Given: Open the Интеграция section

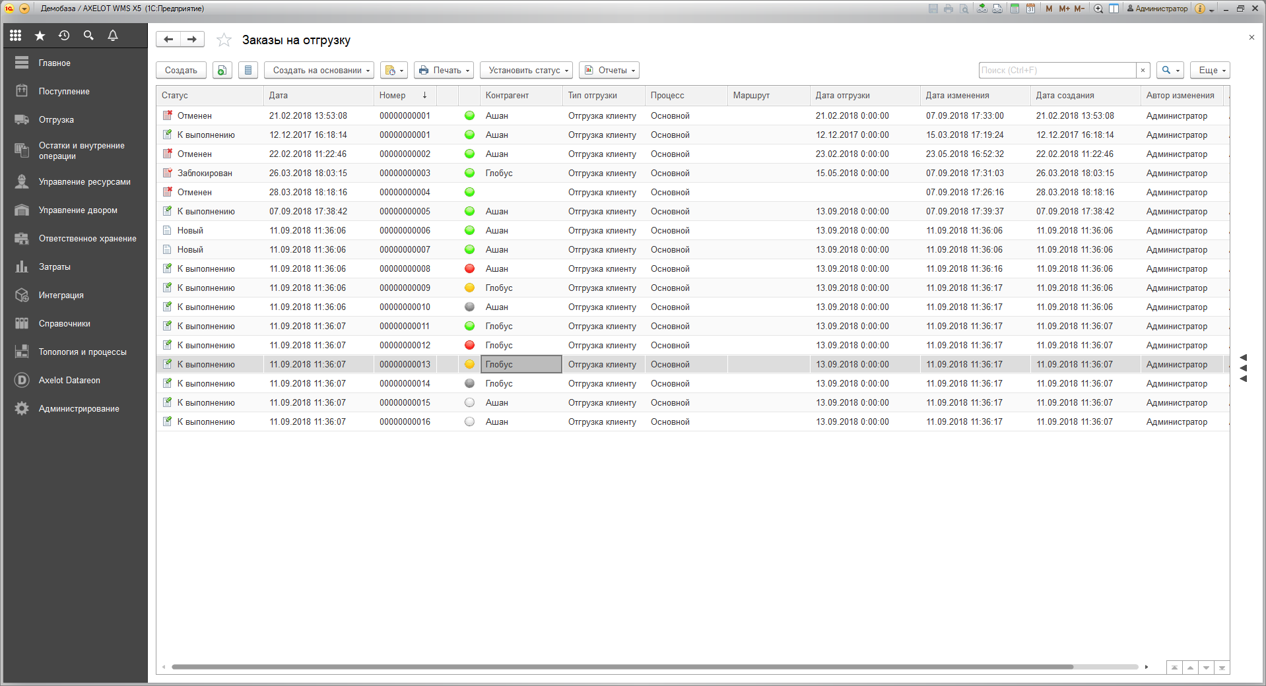Looking at the screenshot, I should [75, 295].
